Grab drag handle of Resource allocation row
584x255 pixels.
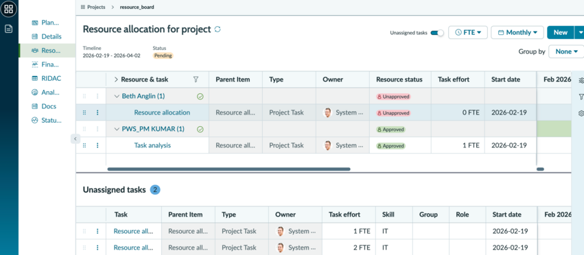click(x=84, y=112)
